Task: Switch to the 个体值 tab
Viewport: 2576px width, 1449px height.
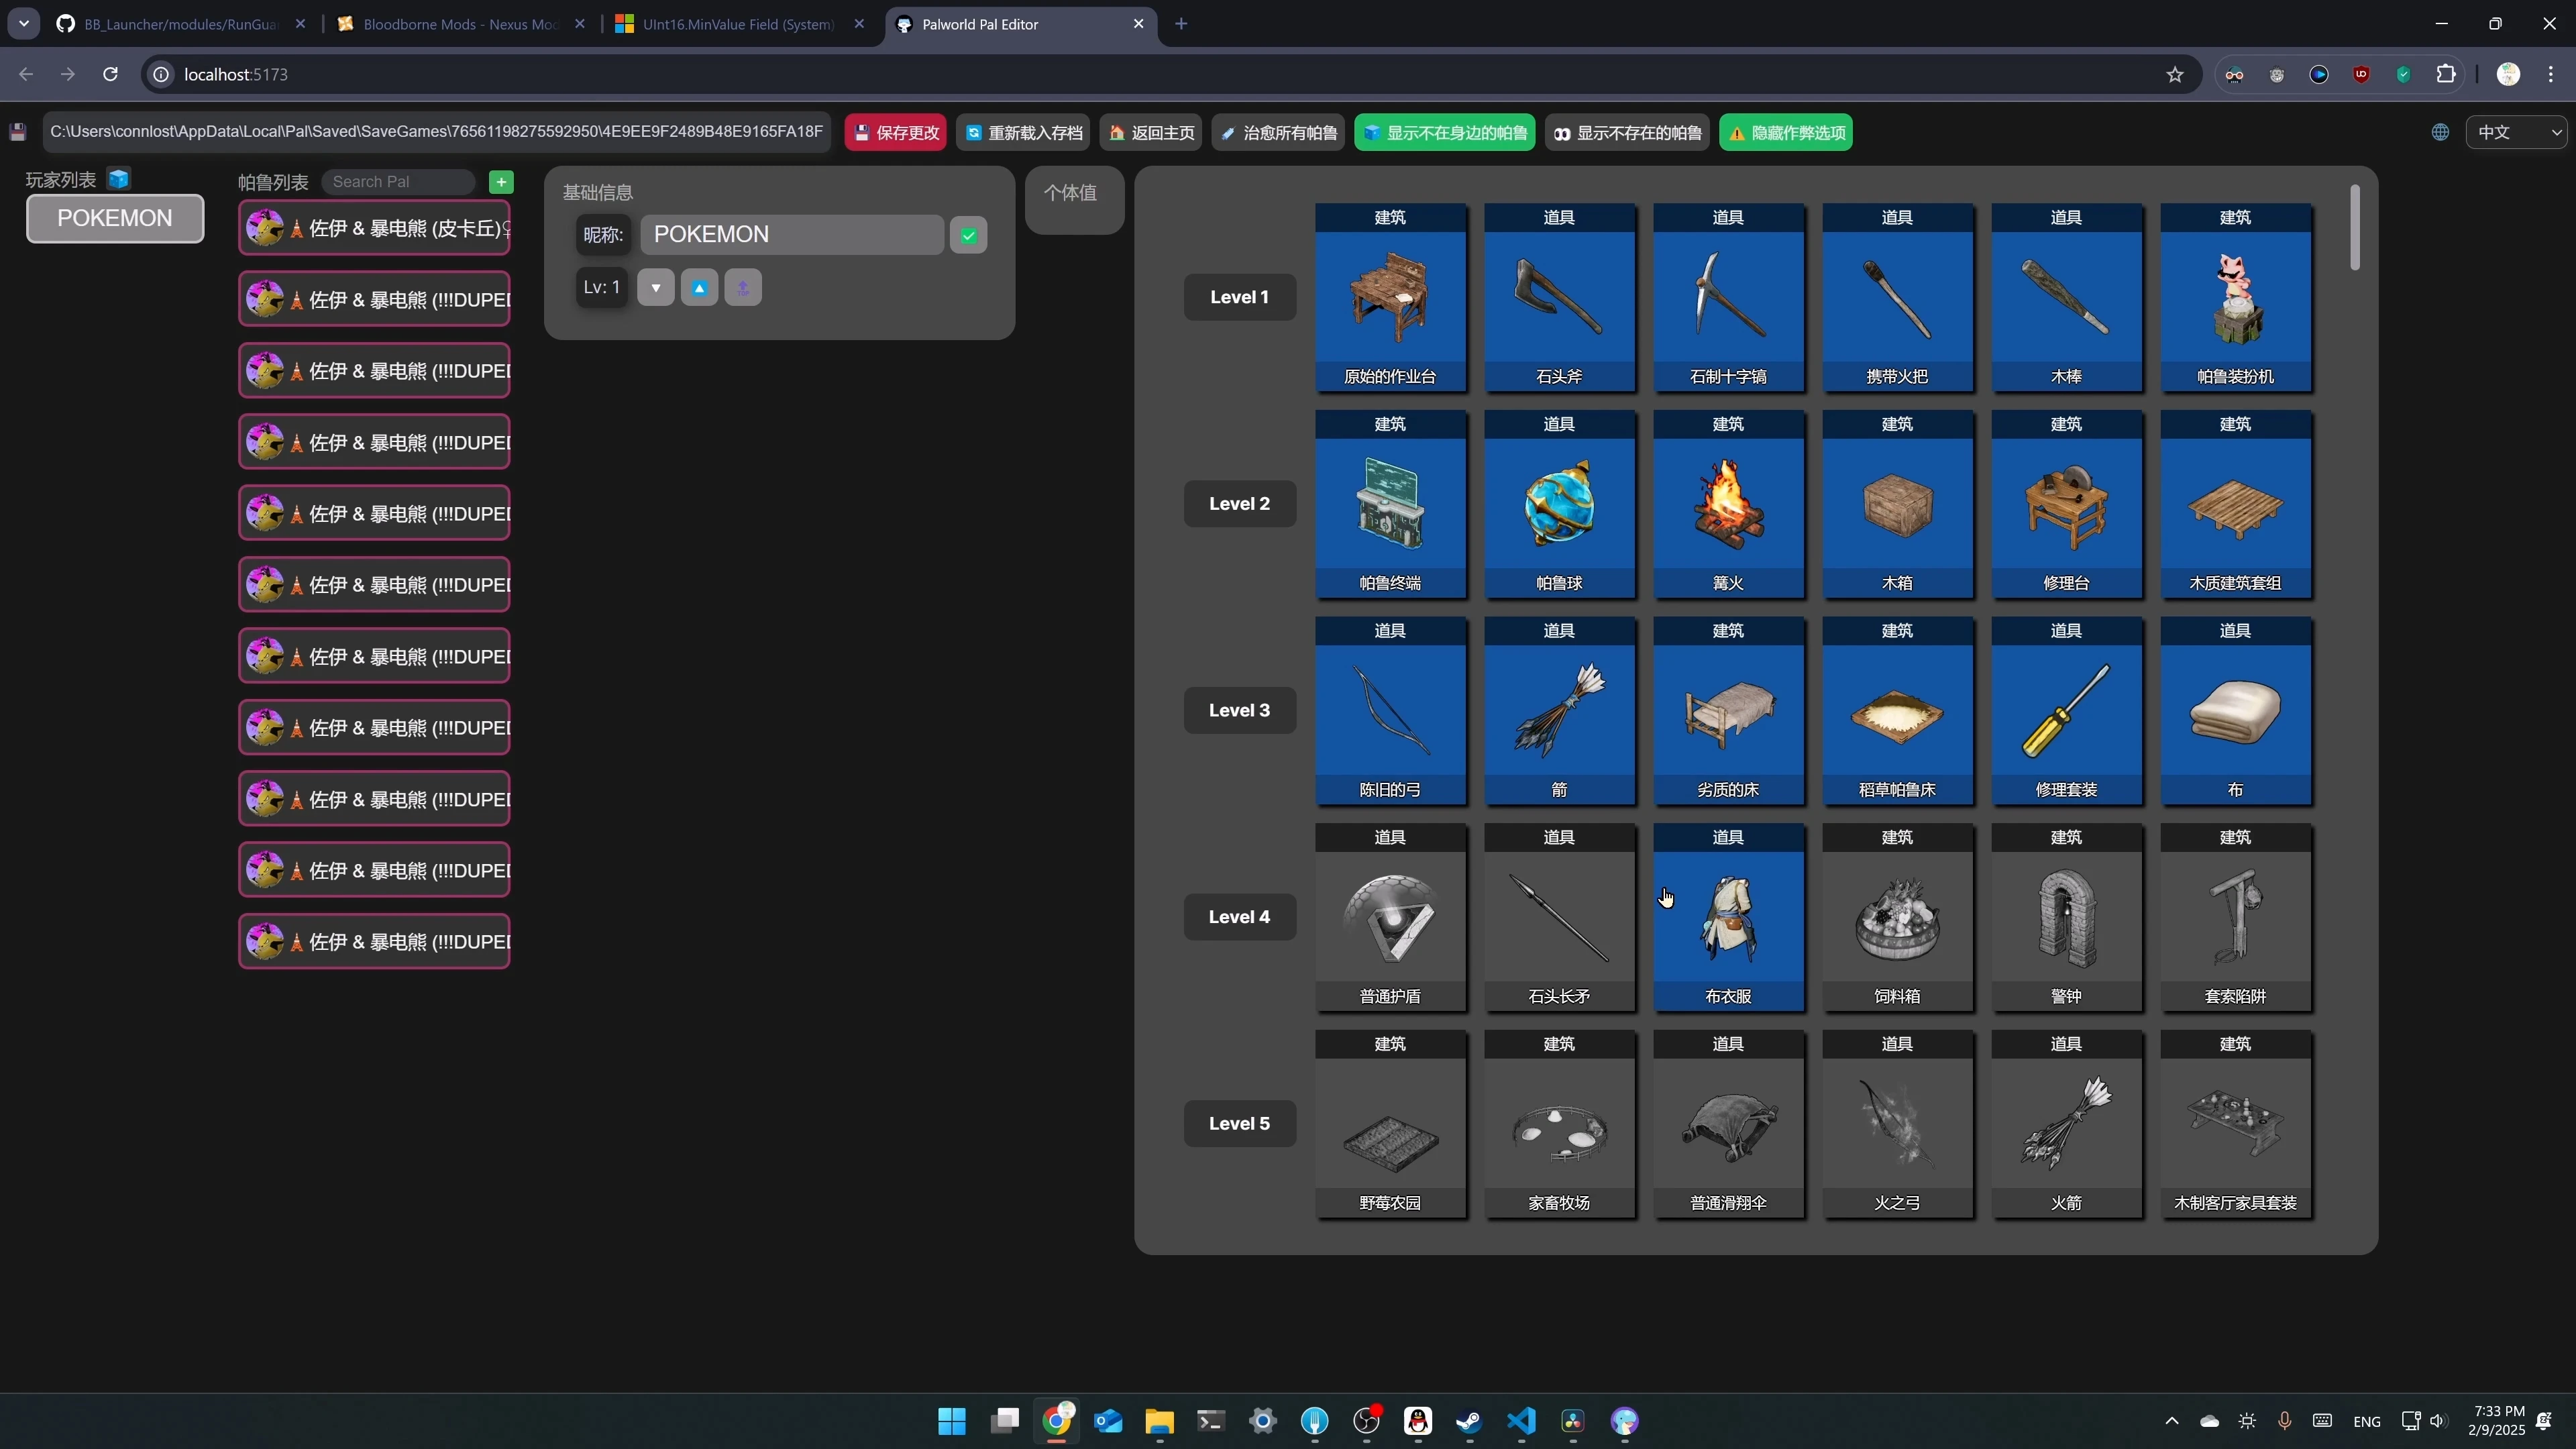Action: click(1070, 193)
